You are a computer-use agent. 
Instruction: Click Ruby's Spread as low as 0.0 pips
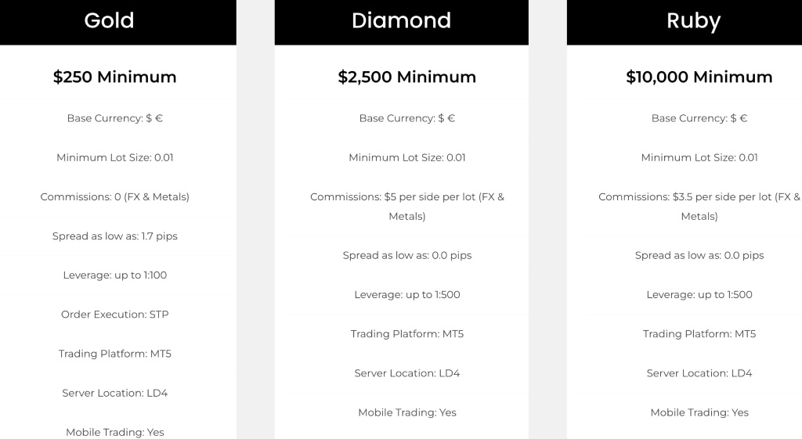(699, 255)
